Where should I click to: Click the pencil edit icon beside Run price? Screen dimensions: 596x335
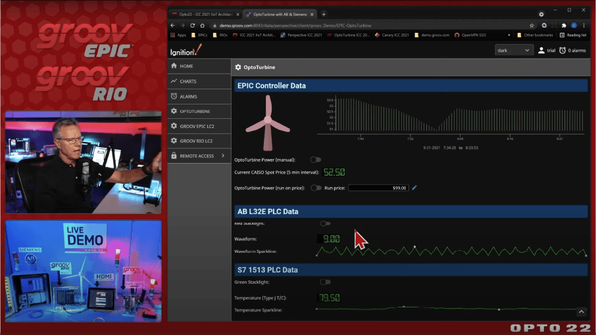(414, 187)
